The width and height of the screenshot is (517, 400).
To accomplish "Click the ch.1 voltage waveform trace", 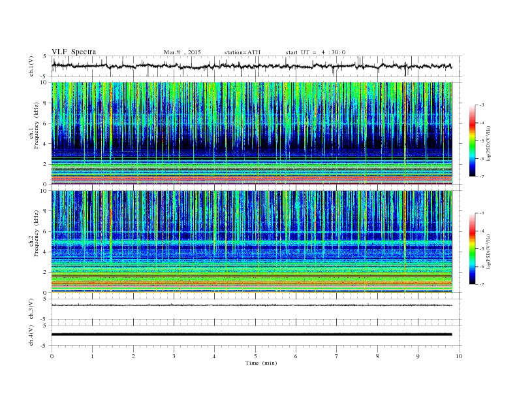I will (251, 66).
